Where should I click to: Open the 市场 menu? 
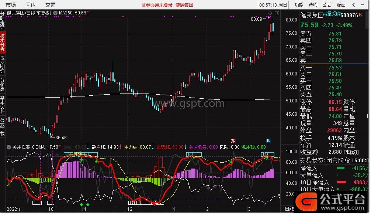click(11, 5)
